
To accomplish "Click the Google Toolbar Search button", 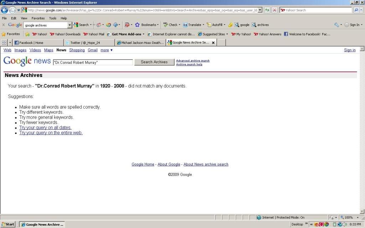I will [82, 25].
